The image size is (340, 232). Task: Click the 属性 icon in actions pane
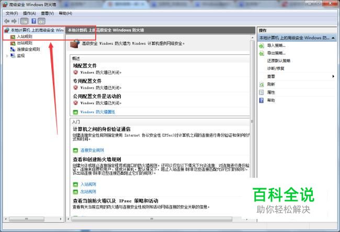point(262,93)
